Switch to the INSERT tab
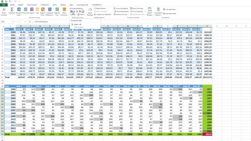Viewport: 251px width, 141px height. click(x=21, y=5)
